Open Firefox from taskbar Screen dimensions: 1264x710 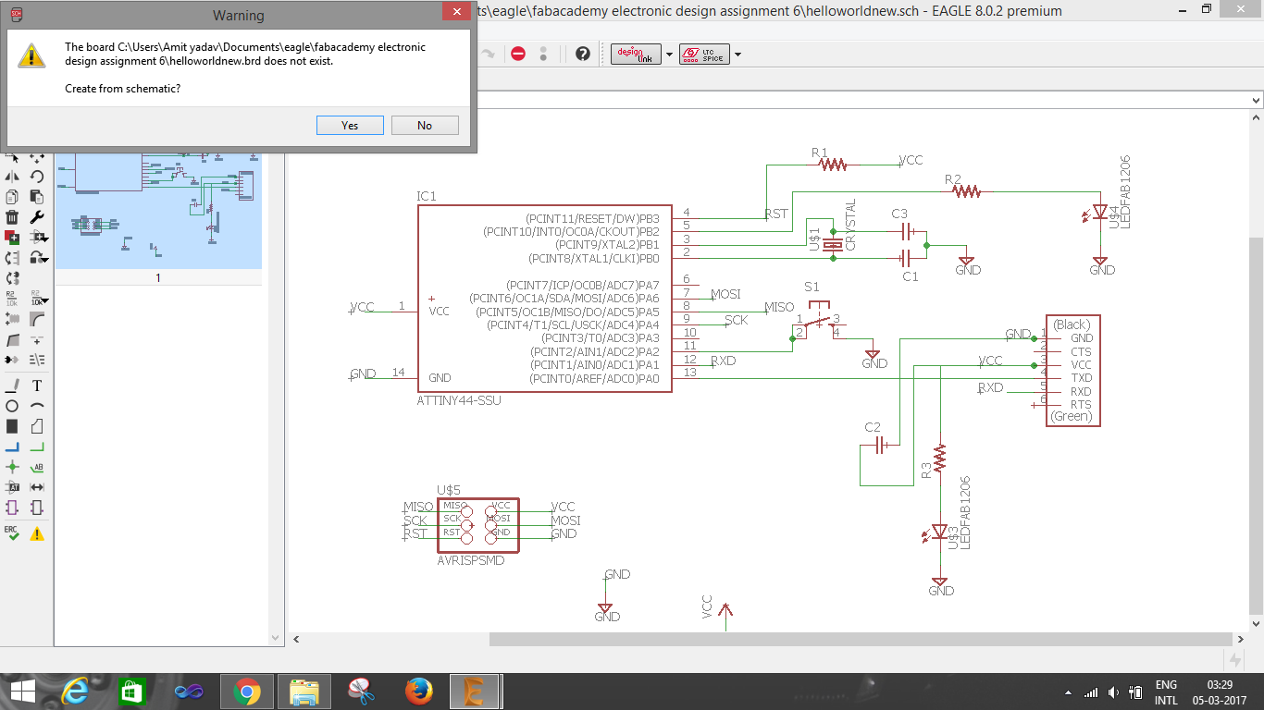pyautogui.click(x=418, y=692)
